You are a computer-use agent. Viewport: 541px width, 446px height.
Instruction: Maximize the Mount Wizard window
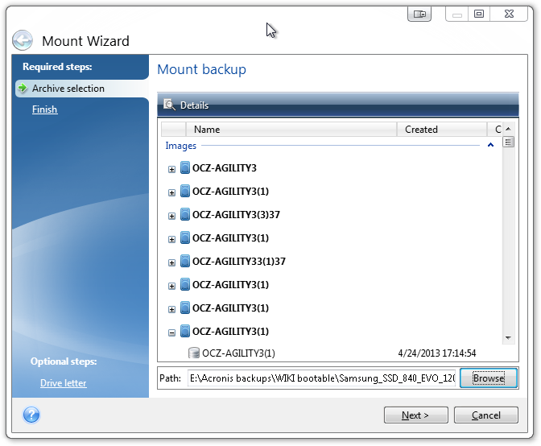pyautogui.click(x=478, y=14)
